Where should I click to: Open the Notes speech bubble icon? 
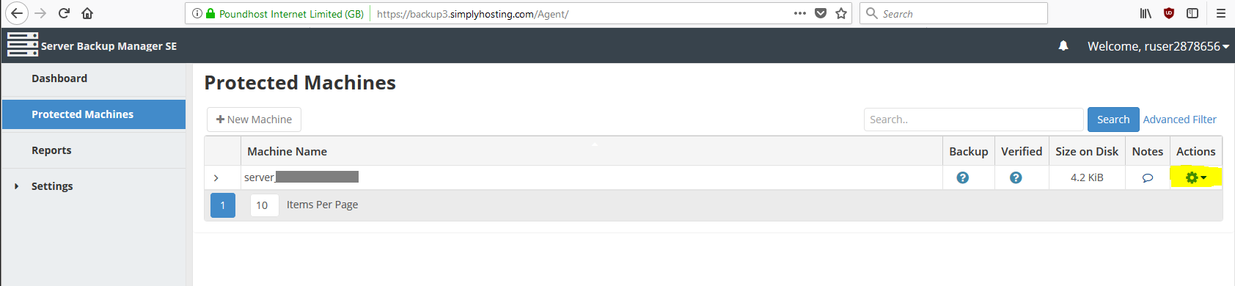click(1147, 177)
